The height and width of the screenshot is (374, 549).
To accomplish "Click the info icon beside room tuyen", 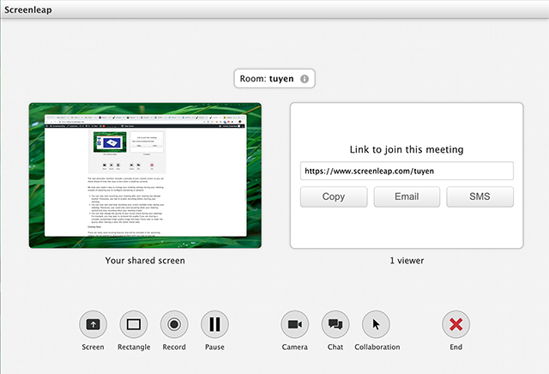I will click(x=304, y=79).
